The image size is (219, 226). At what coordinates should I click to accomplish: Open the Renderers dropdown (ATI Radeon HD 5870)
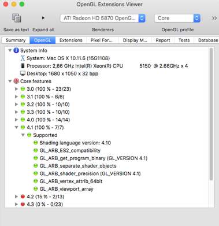[x=103, y=18]
